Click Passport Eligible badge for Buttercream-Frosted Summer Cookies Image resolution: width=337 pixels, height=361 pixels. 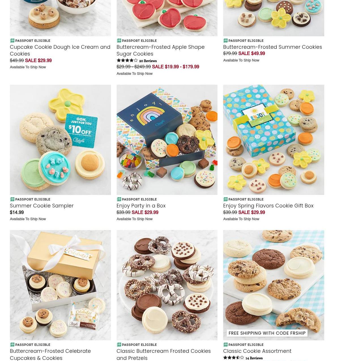[243, 41]
